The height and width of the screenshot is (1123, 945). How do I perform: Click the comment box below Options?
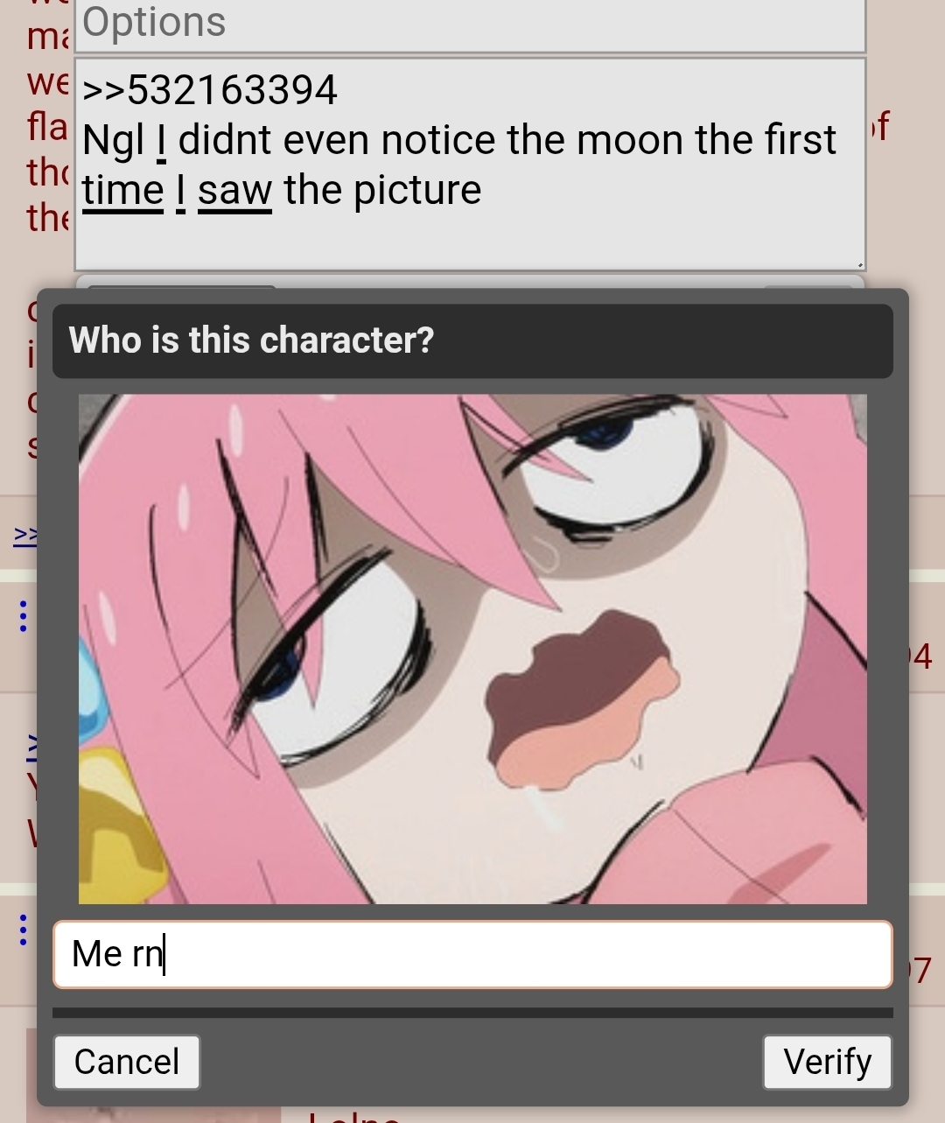coord(471,165)
